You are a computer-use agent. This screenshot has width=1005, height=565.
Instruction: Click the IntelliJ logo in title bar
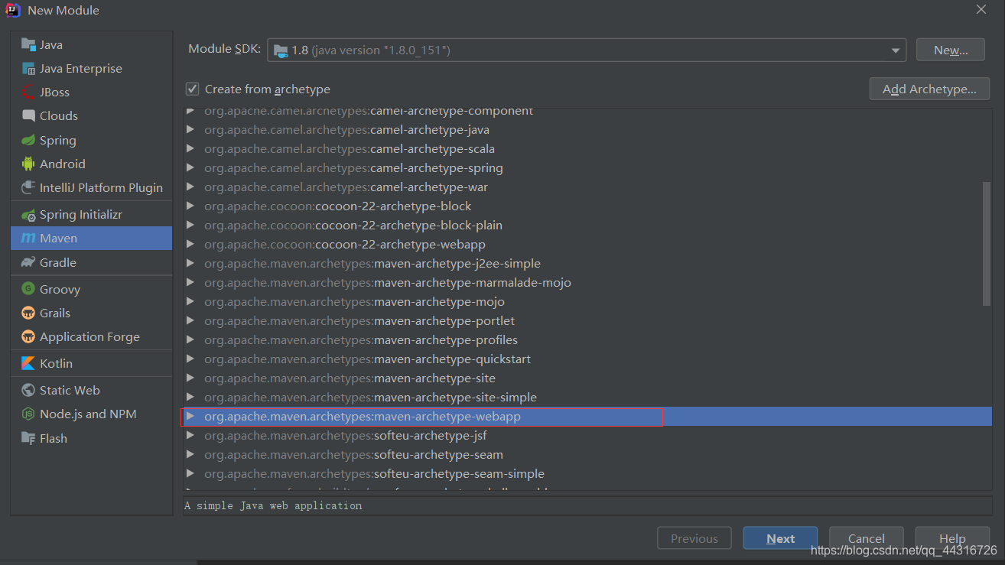pos(13,10)
